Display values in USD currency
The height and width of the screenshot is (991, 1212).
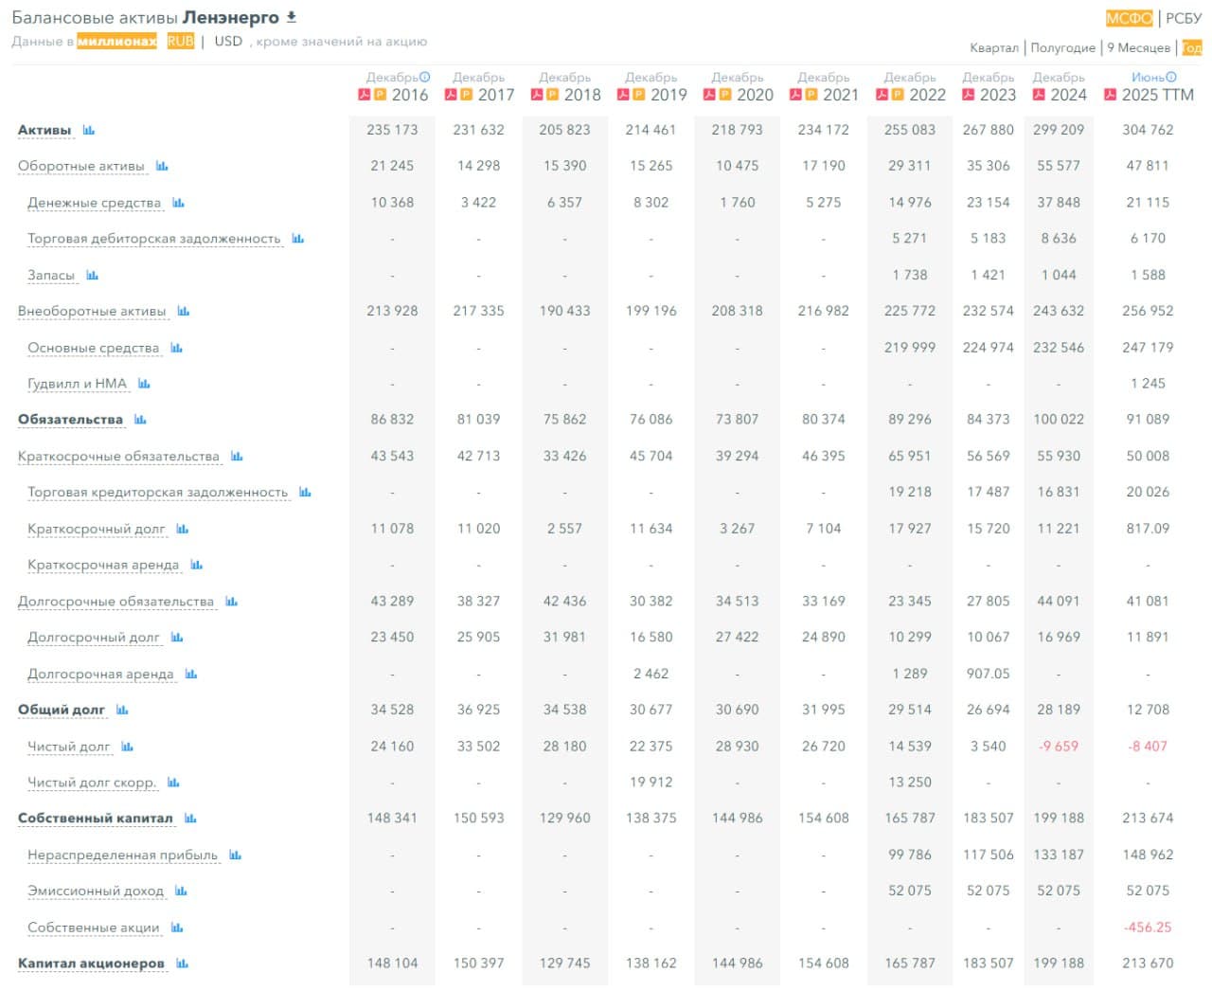pos(226,41)
